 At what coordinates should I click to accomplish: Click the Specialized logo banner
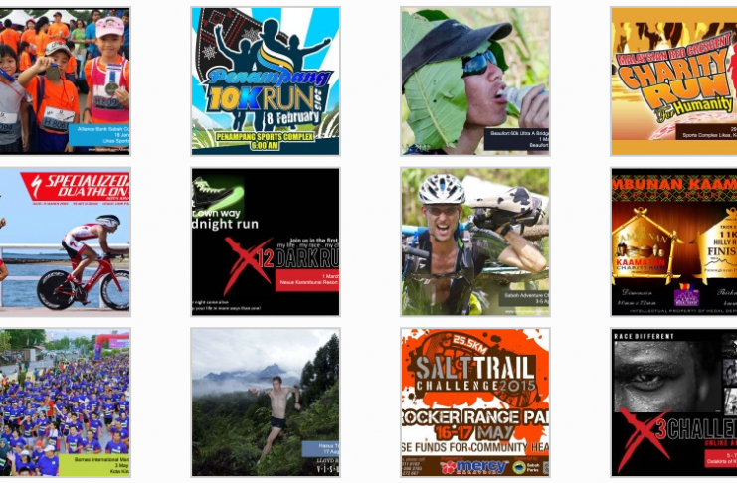[x=76, y=187]
